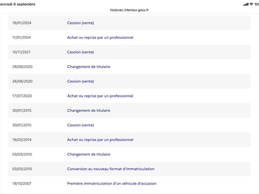The image size is (259, 194).
Task: Tap the cellular signal bars icon
Action: 246,4
